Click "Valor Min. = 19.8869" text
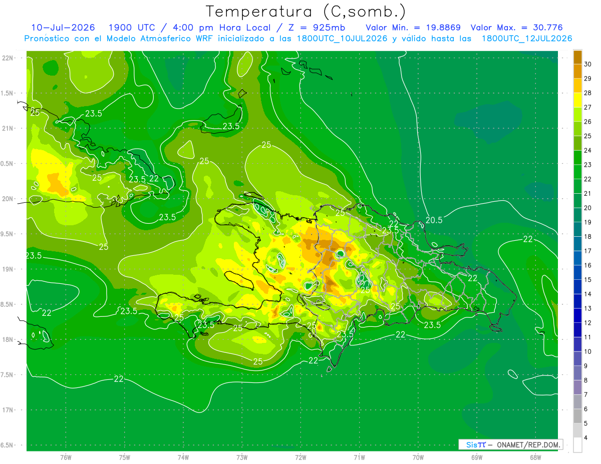This screenshot has width=601, height=464. click(x=413, y=28)
